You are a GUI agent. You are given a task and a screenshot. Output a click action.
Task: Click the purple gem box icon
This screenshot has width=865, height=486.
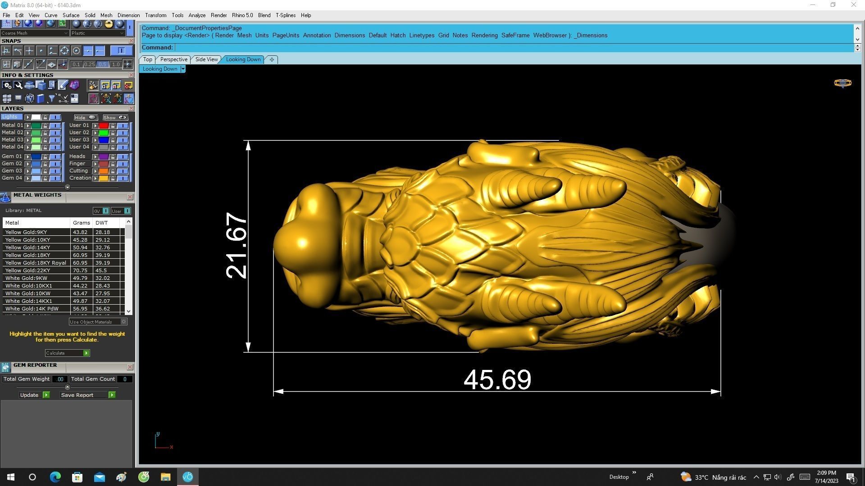tap(74, 85)
